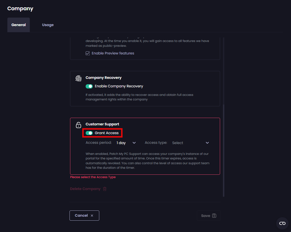This screenshot has width=291, height=232.
Task: Open the Access period dropdown
Action: [126, 143]
